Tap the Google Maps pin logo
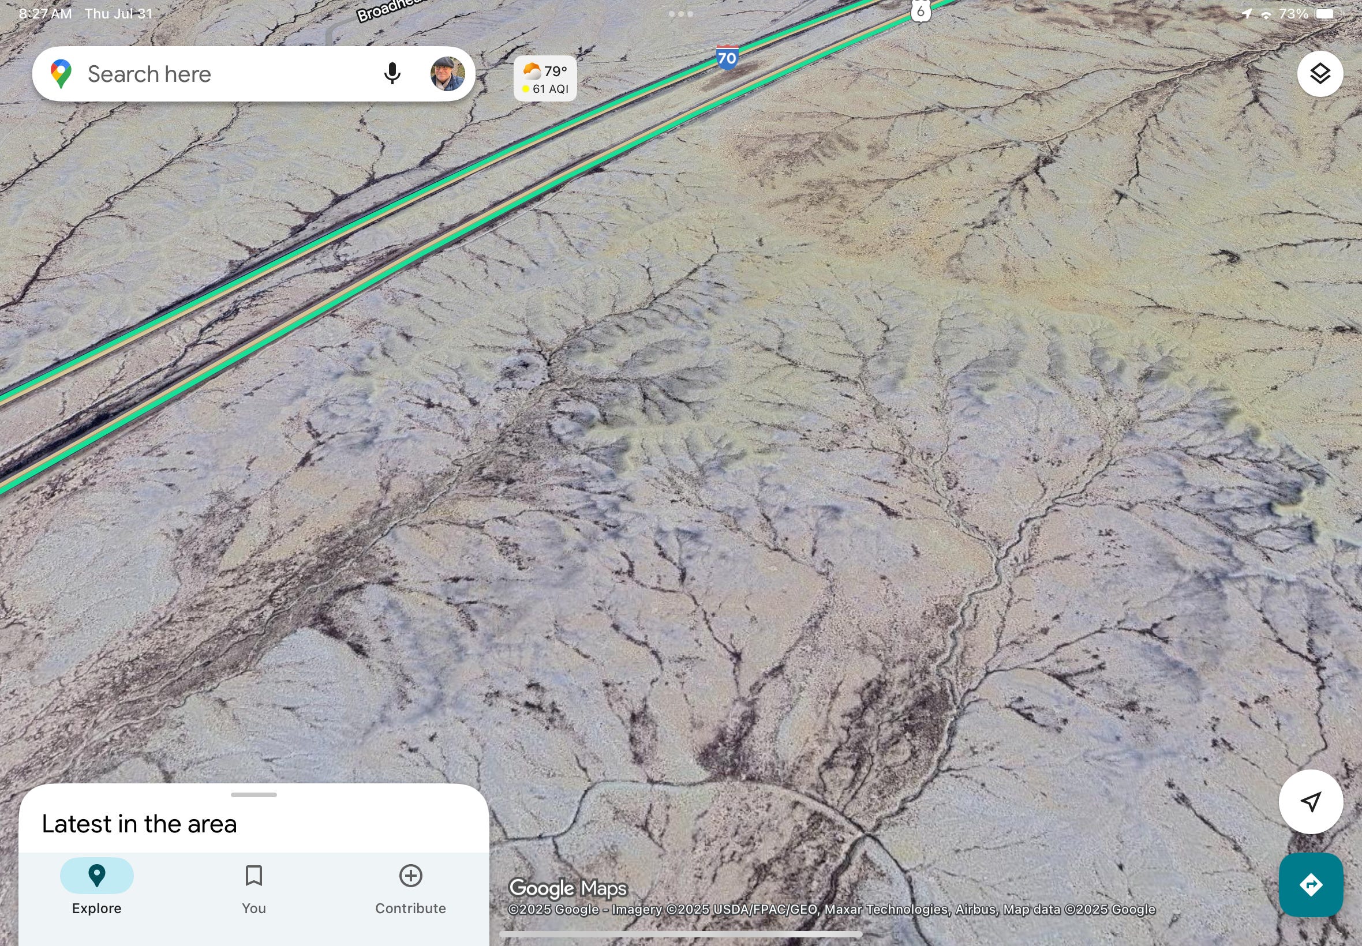Viewport: 1362px width, 946px height. click(x=61, y=73)
